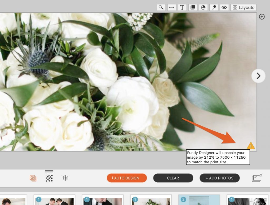Click the bouquet photo on the canvas
Viewport: 270px width, 205px height.
point(128,82)
